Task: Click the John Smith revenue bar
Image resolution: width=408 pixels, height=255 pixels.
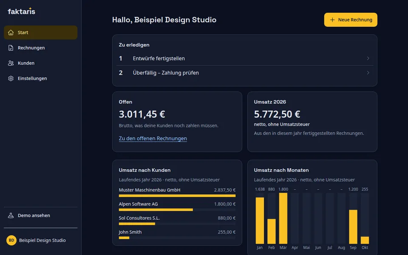Action: pos(124,238)
